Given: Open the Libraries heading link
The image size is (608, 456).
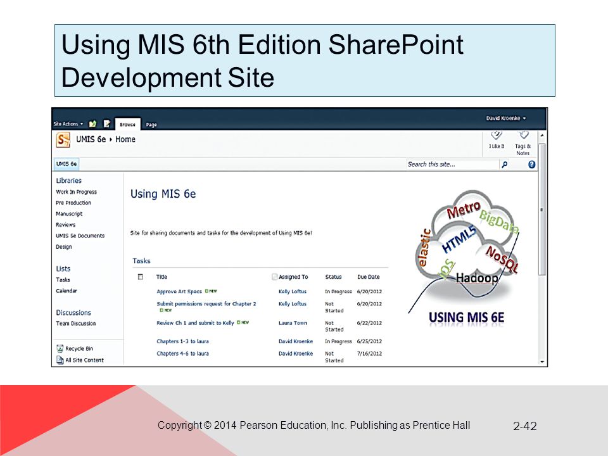Looking at the screenshot, I should pyautogui.click(x=68, y=180).
